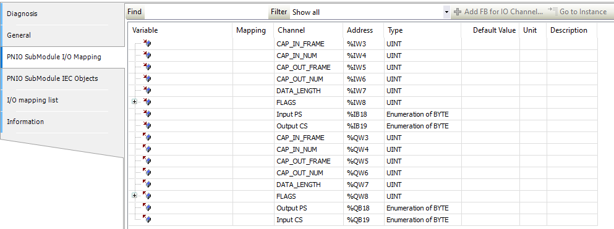
Task: Click the input variable icon for CAP_IN_FRAME %IW3
Action: point(147,44)
